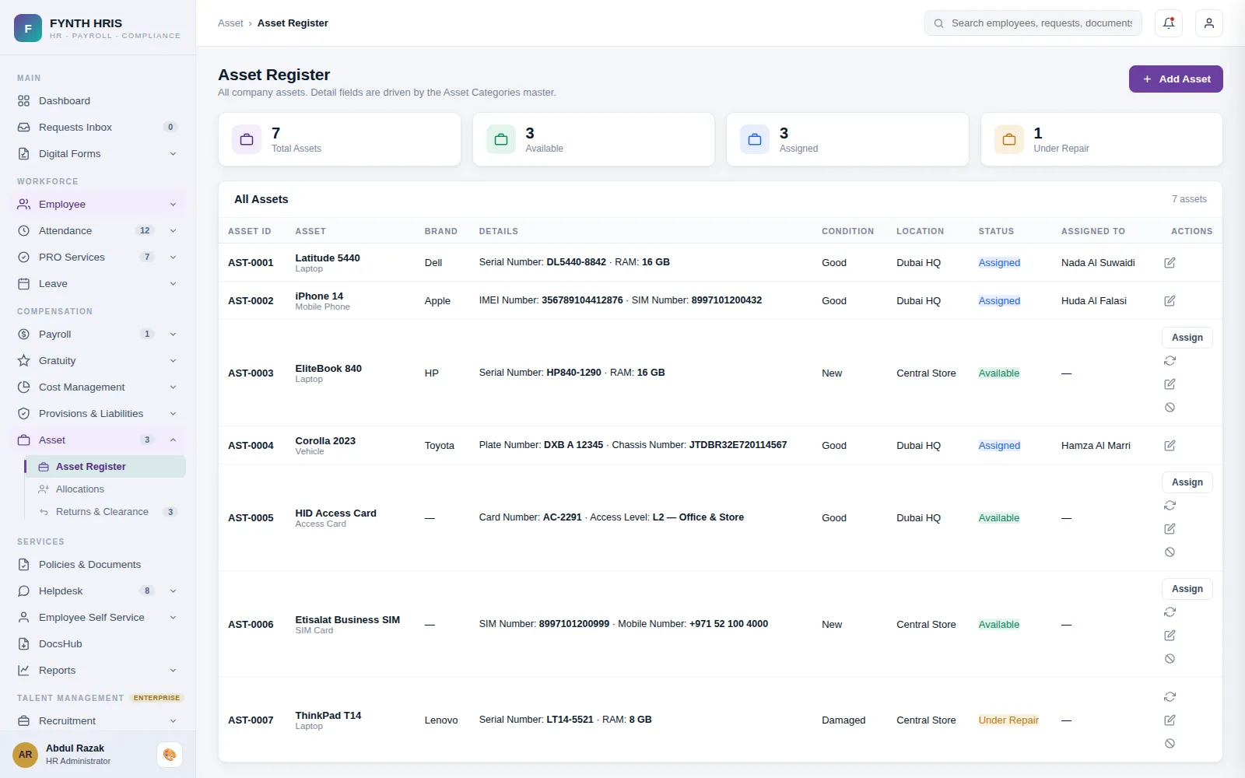Screen dimensions: 1245x778
Task: Click in the search employees field
Action: coord(1033,23)
